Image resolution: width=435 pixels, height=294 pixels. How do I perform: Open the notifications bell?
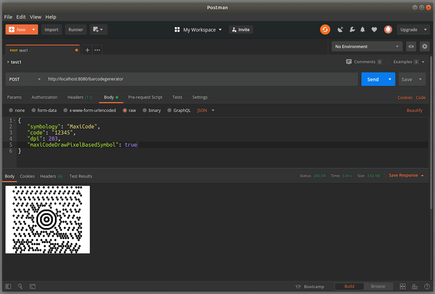point(363,30)
